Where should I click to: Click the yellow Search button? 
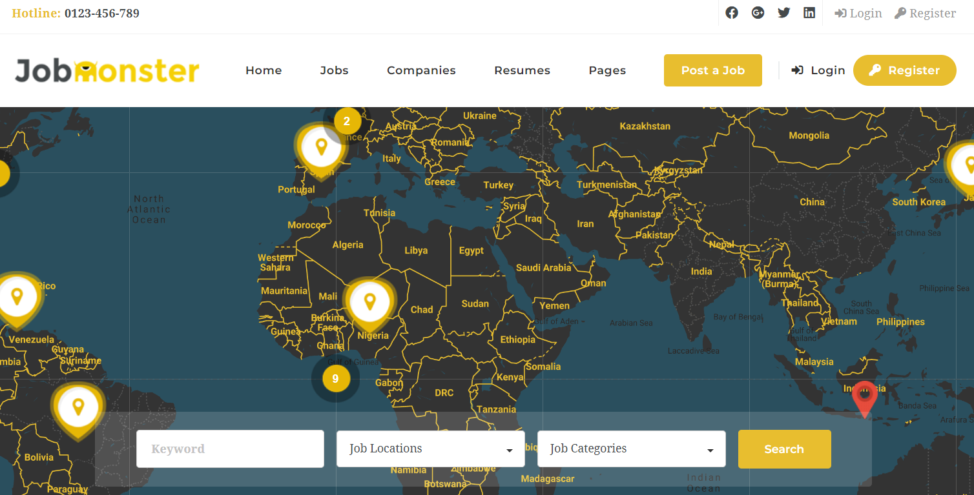[784, 449]
